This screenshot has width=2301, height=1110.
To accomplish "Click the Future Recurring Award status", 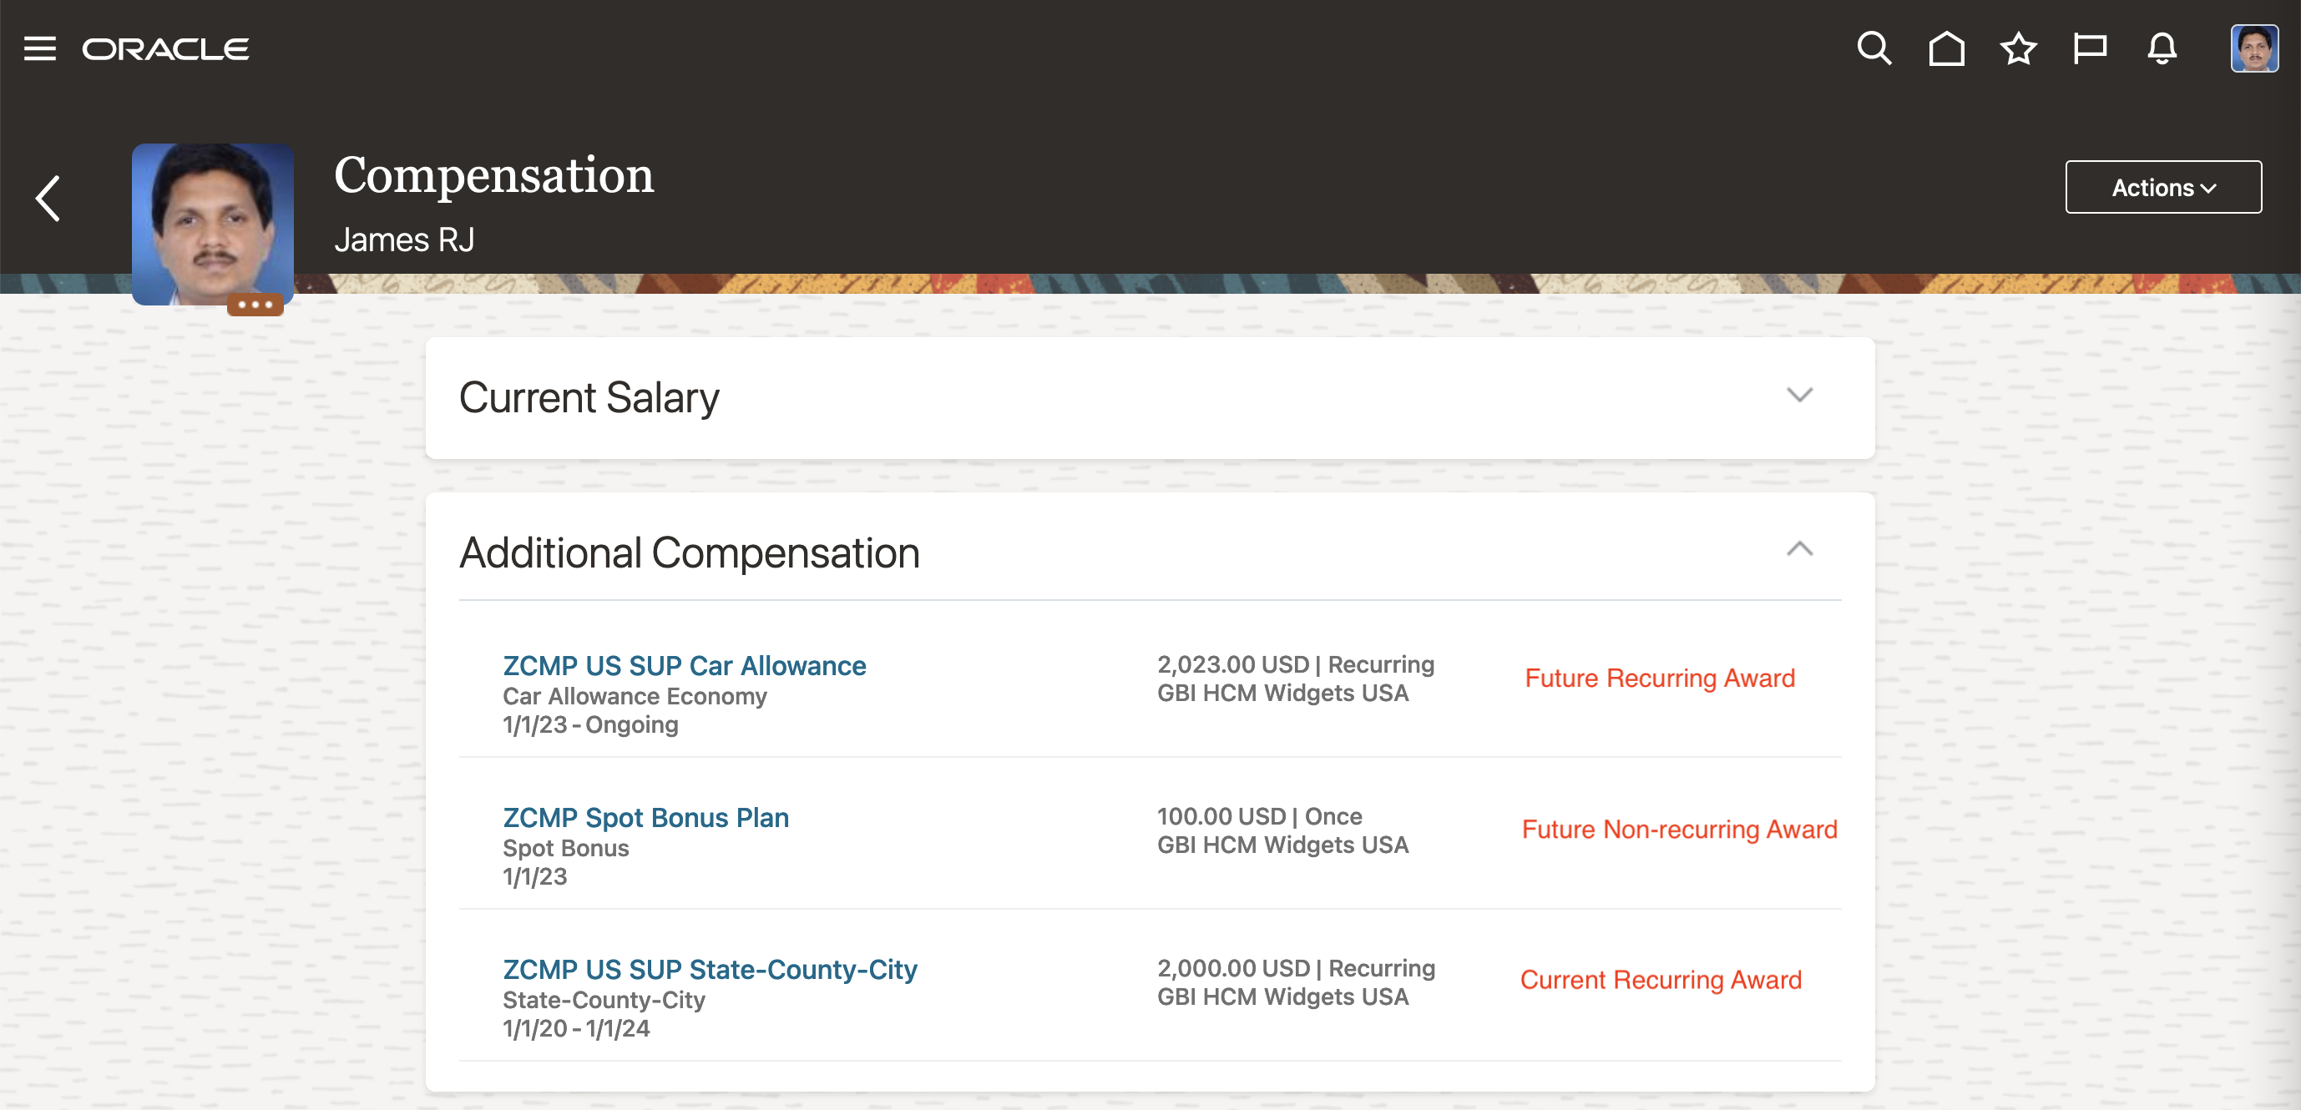I will click(1660, 678).
